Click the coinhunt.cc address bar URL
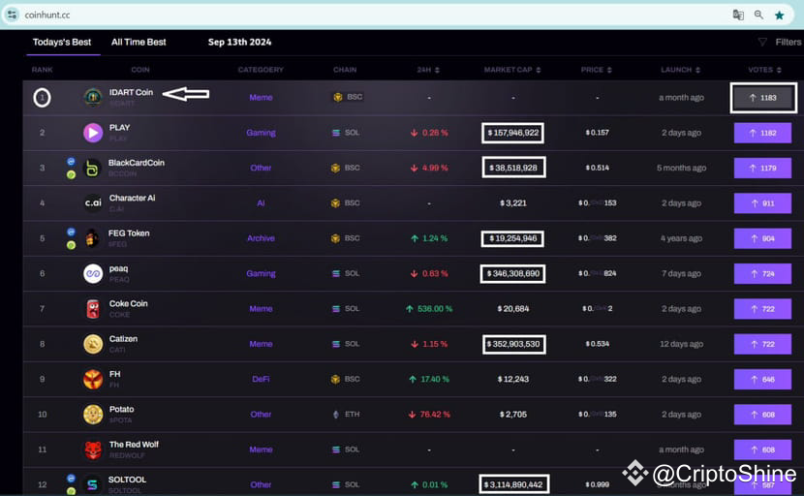Screen dimensions: 804x496 tap(47, 15)
